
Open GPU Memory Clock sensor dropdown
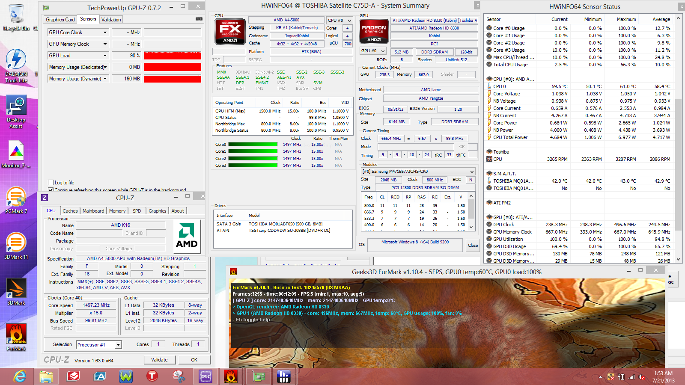point(105,44)
